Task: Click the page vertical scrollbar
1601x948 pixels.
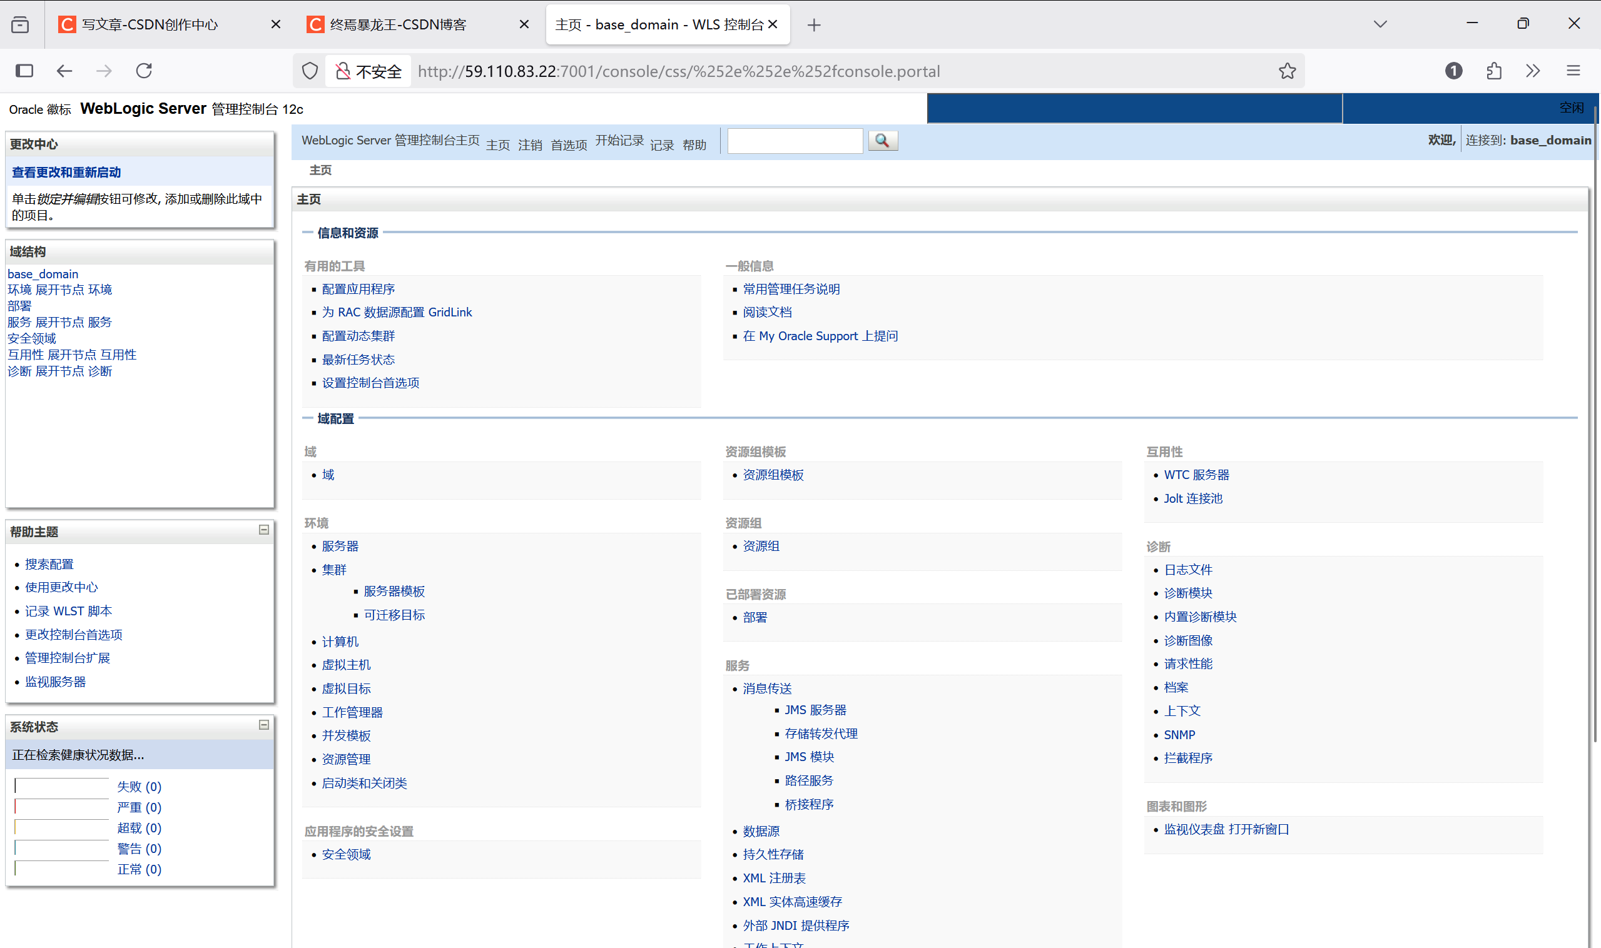Action: tap(1595, 425)
